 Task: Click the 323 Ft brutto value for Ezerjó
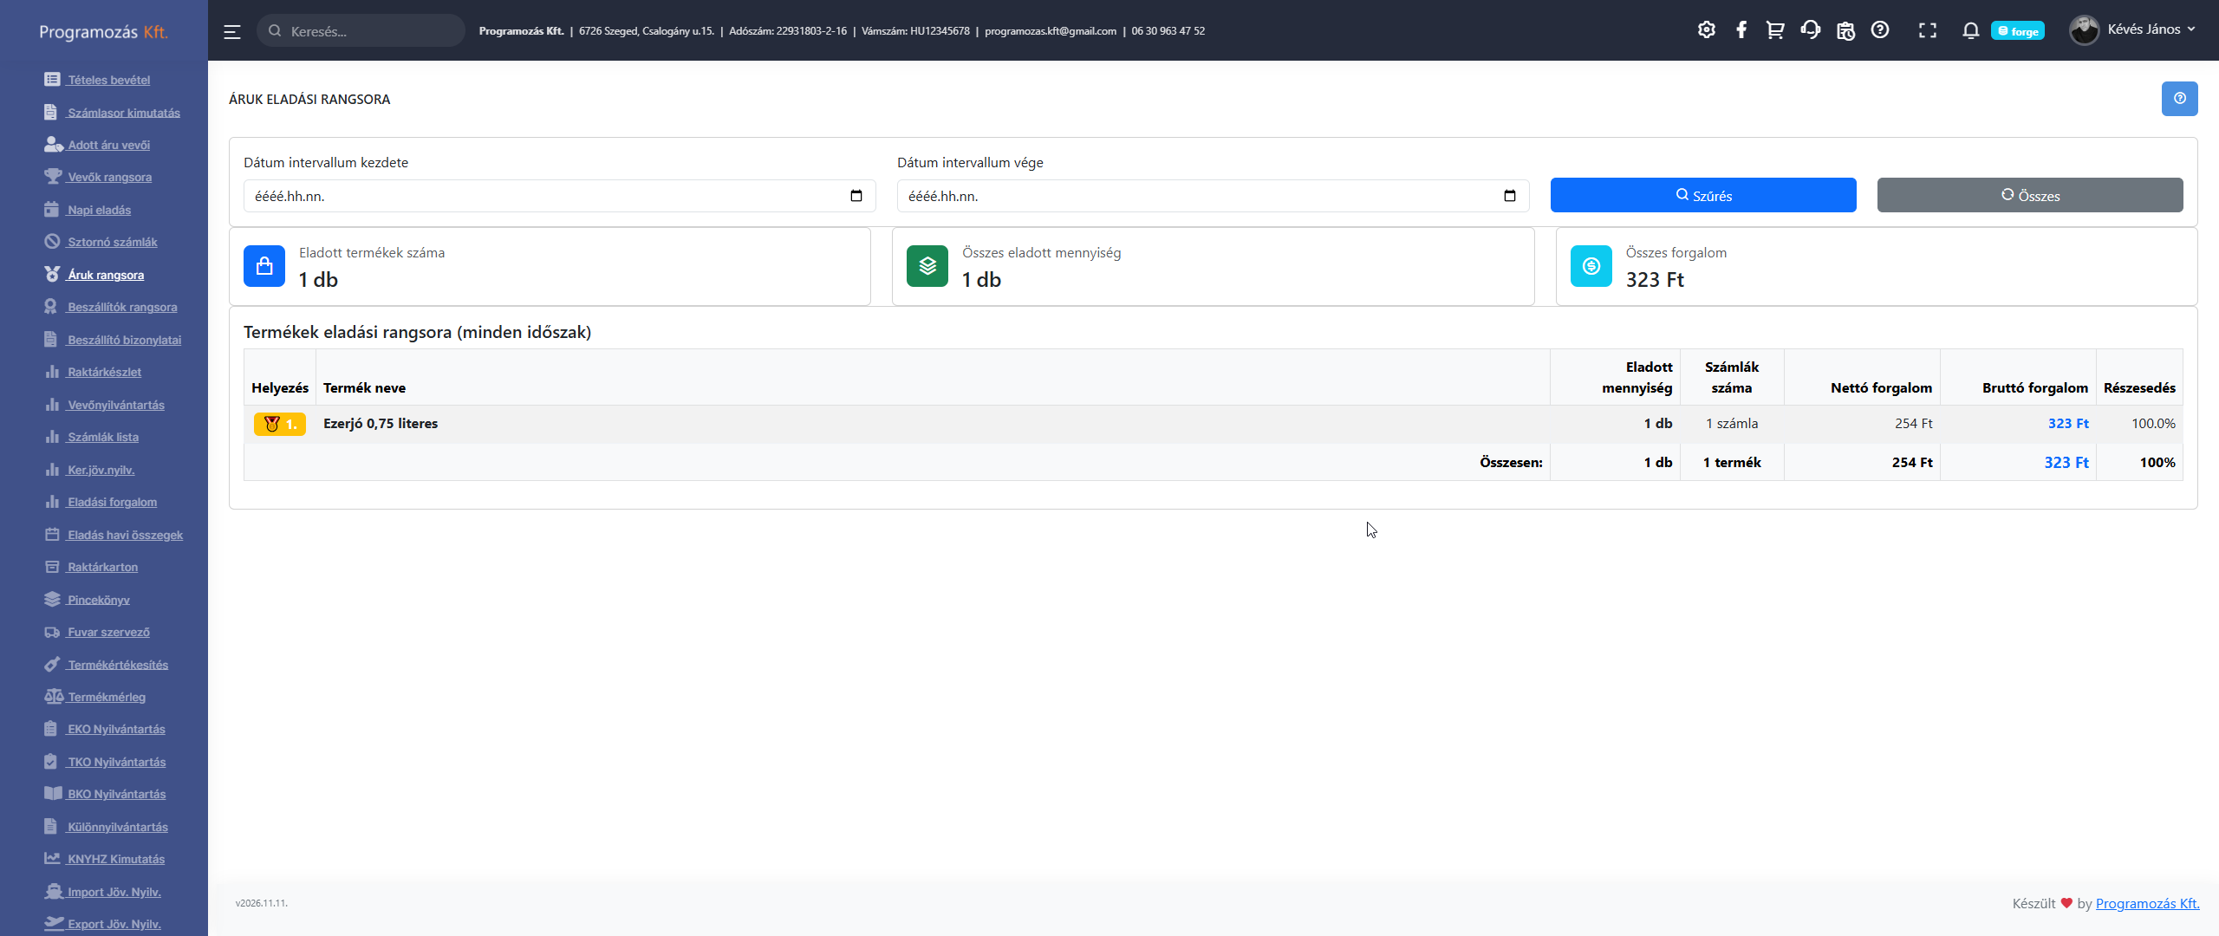(x=2067, y=424)
